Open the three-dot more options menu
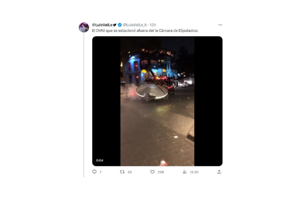Screen dimensions: 301x197 (x=220, y=25)
